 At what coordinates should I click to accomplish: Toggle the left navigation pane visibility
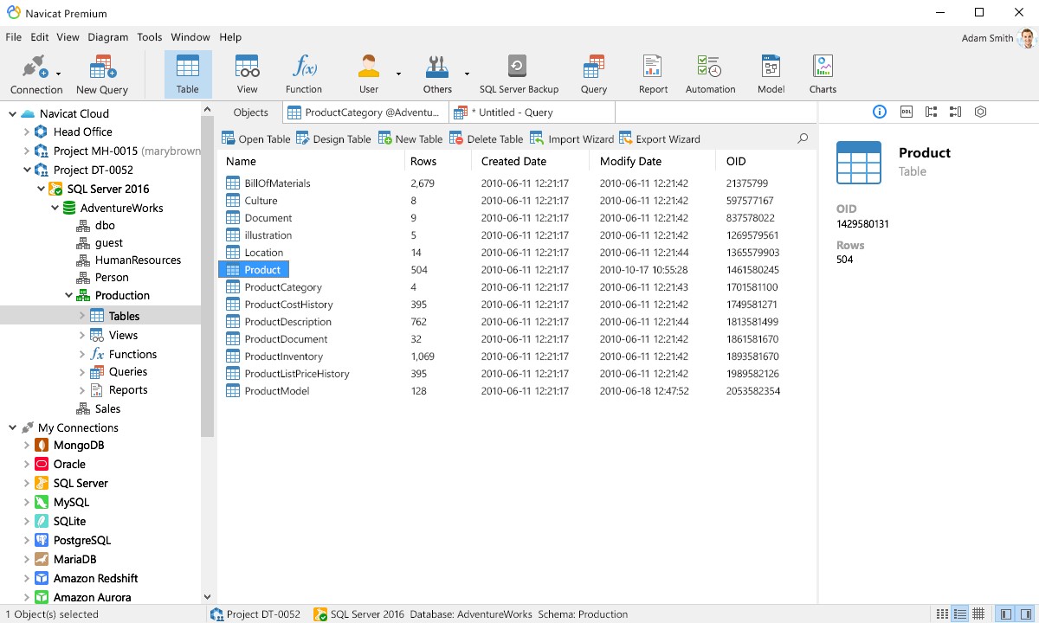pos(1006,614)
